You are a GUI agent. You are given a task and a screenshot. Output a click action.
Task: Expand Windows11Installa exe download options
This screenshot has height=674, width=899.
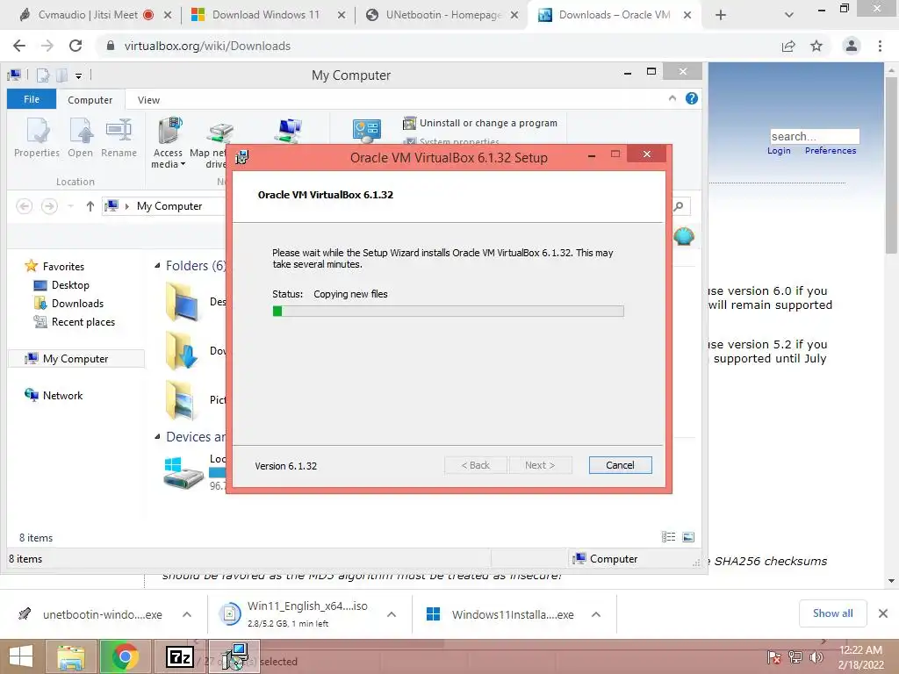point(596,614)
